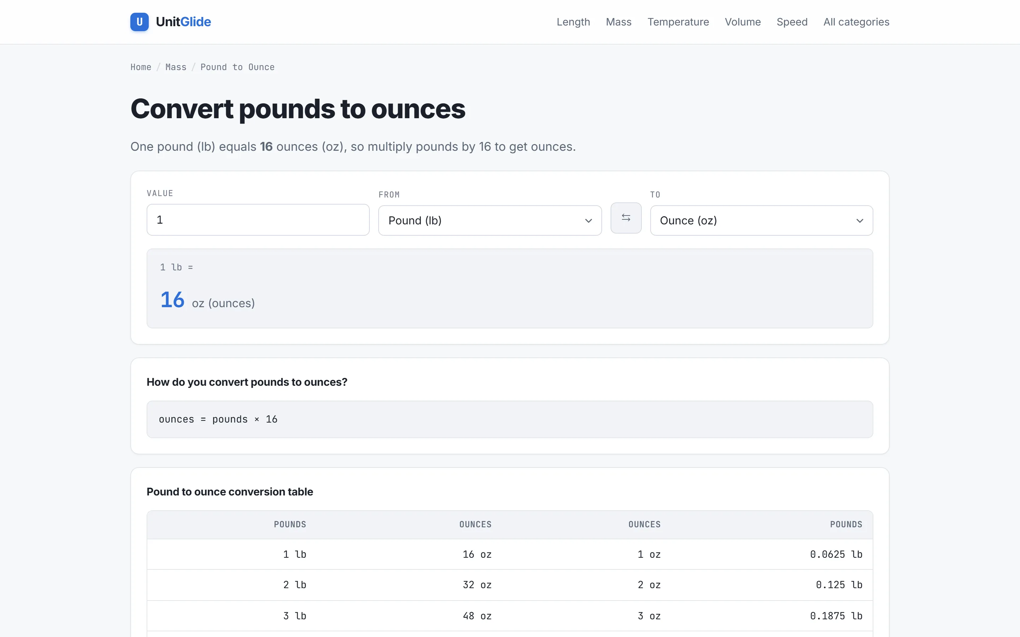
Task: Click the '2 lb' table cell
Action: click(x=295, y=585)
